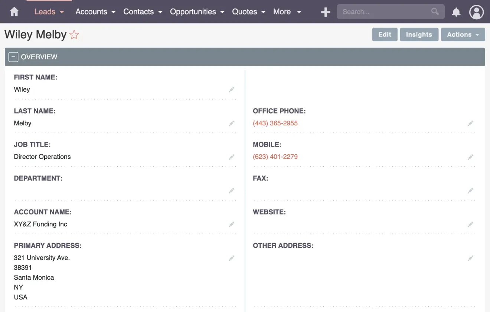Expand the Leads dropdown arrow
Screen dimensions: 490x312
[x=62, y=12]
